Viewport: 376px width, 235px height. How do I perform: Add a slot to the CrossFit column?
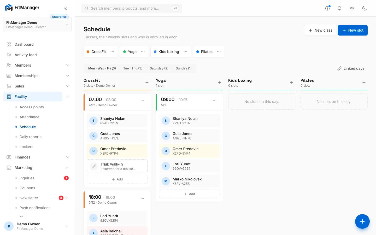coord(147,83)
